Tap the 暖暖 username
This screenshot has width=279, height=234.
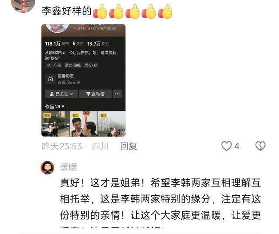(68, 167)
